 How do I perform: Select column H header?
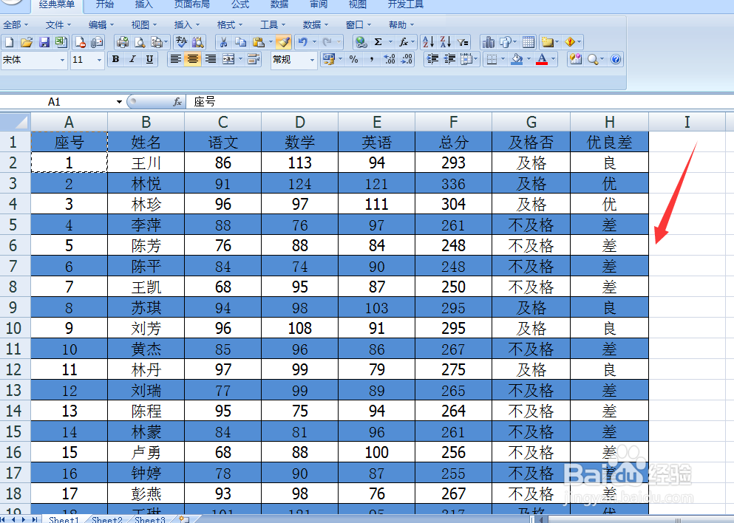609,122
